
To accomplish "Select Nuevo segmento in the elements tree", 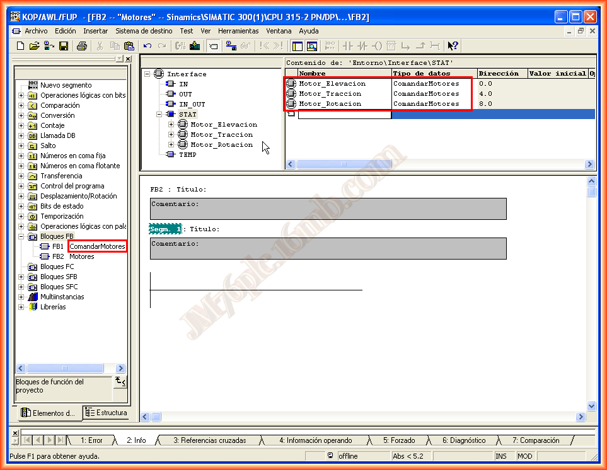I will click(x=66, y=85).
